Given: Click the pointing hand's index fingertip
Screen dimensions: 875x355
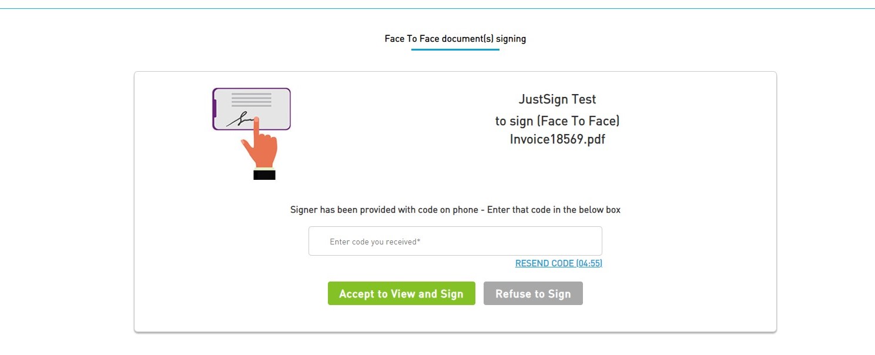Looking at the screenshot, I should (256, 120).
